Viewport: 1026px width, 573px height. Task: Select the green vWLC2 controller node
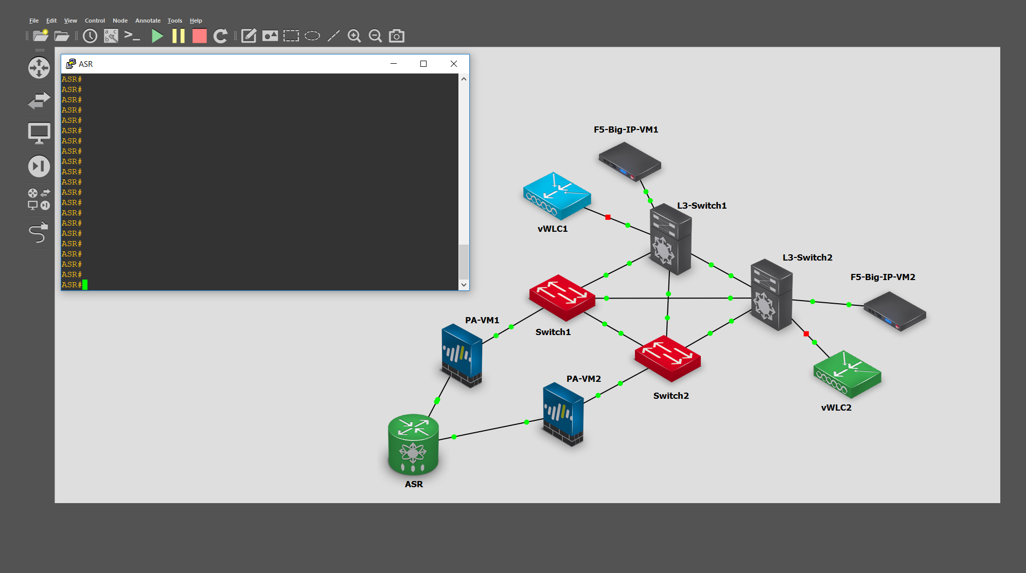(x=847, y=374)
